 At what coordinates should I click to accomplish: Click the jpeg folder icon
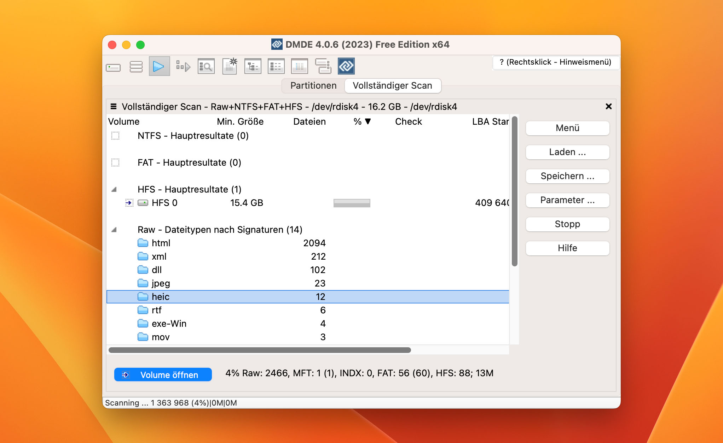coord(143,283)
